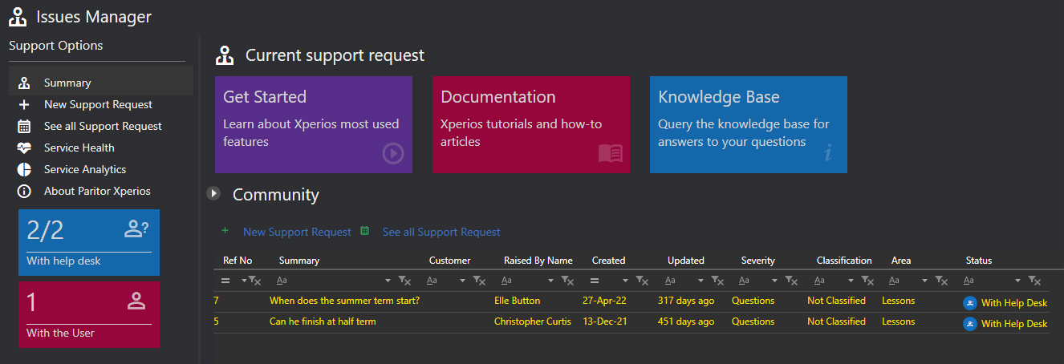Click the heartbeat Service Health icon
The image size is (1064, 364).
(24, 148)
